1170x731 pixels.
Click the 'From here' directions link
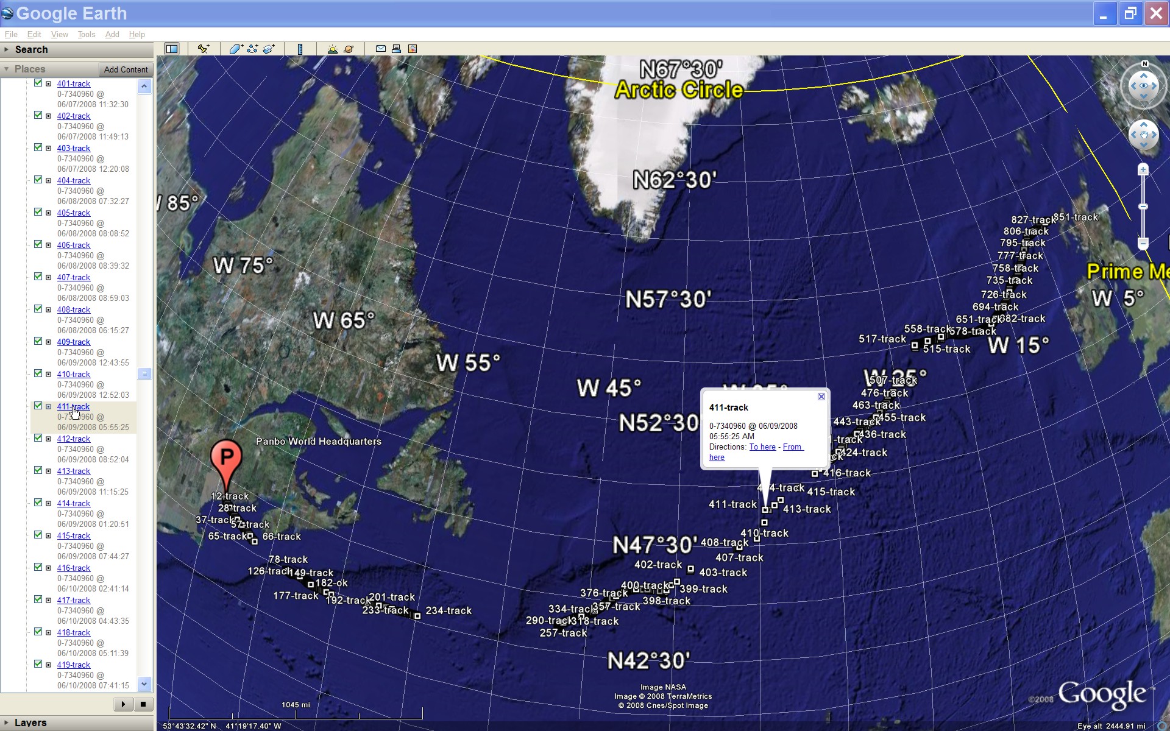(x=756, y=452)
